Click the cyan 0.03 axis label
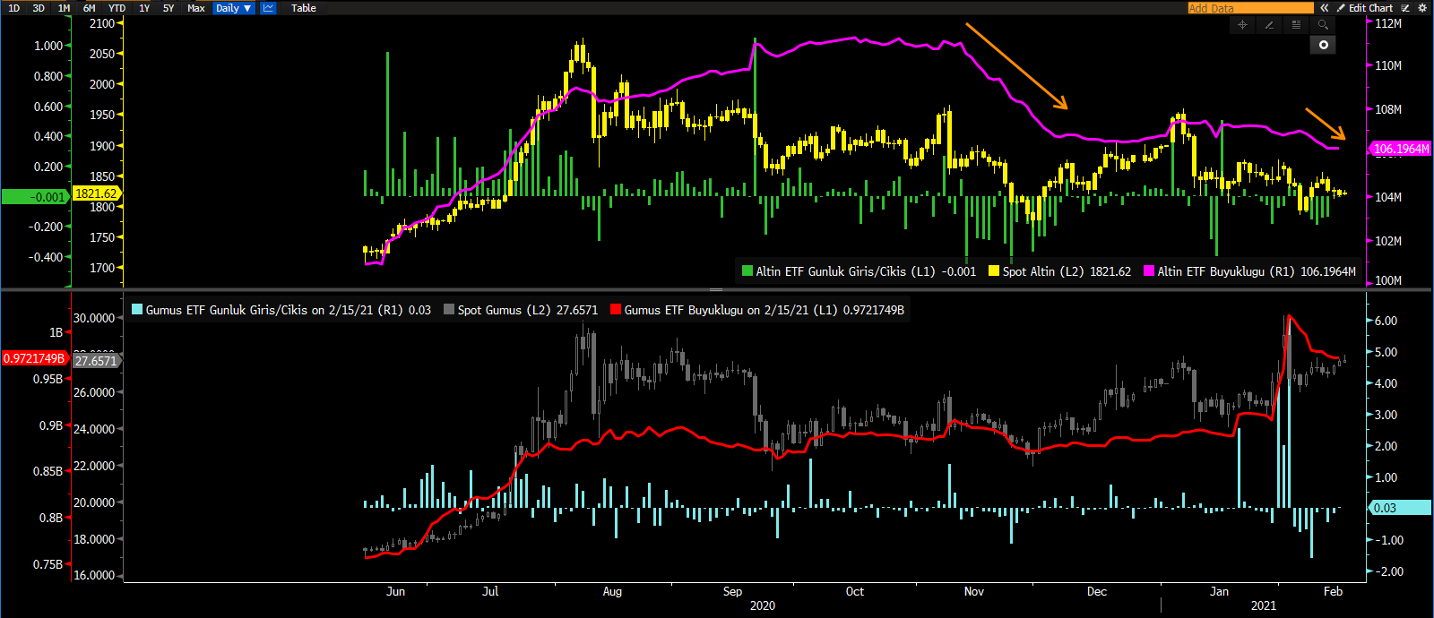Viewport: 1434px width, 618px height. pos(1401,508)
